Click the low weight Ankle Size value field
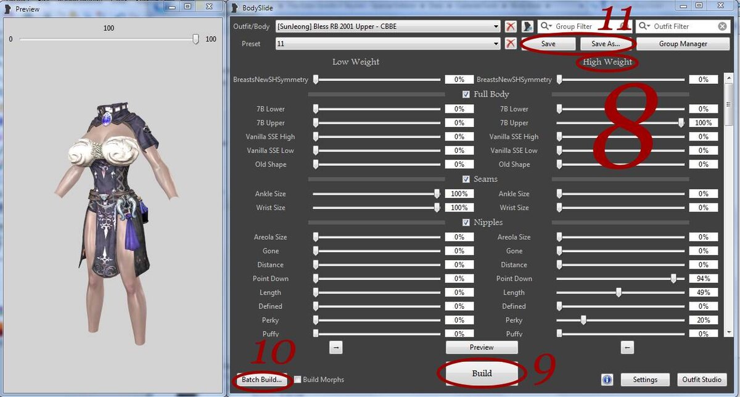Viewport: 740px width, 397px height. pyautogui.click(x=459, y=194)
